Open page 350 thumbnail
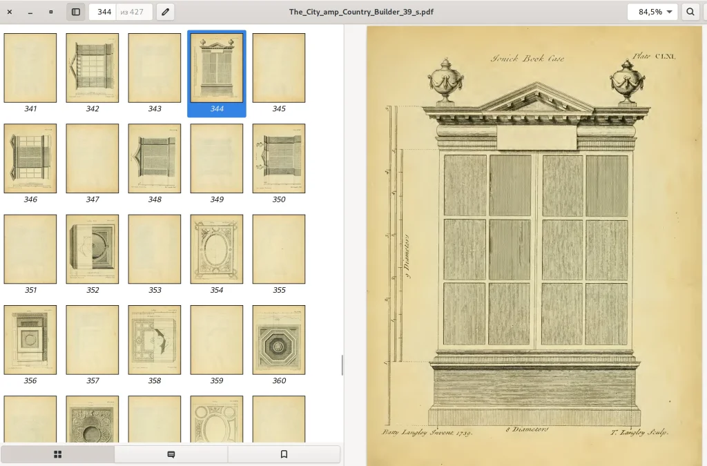The width and height of the screenshot is (707, 466). [x=279, y=158]
